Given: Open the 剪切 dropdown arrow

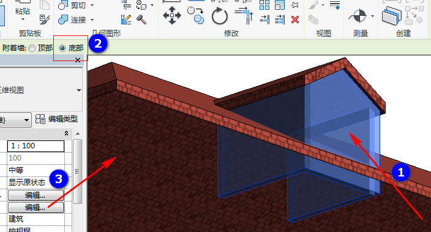Looking at the screenshot, I should tap(92, 5).
